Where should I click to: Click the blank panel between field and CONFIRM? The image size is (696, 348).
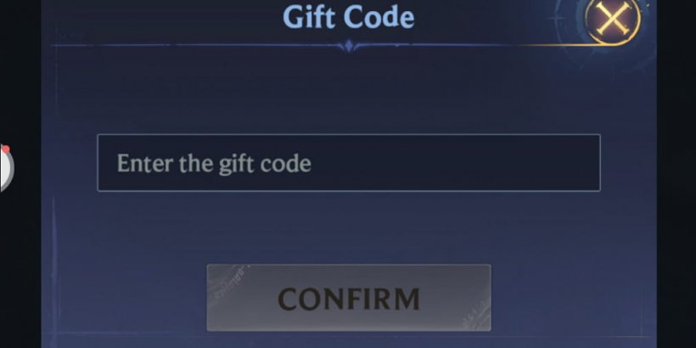click(x=349, y=227)
